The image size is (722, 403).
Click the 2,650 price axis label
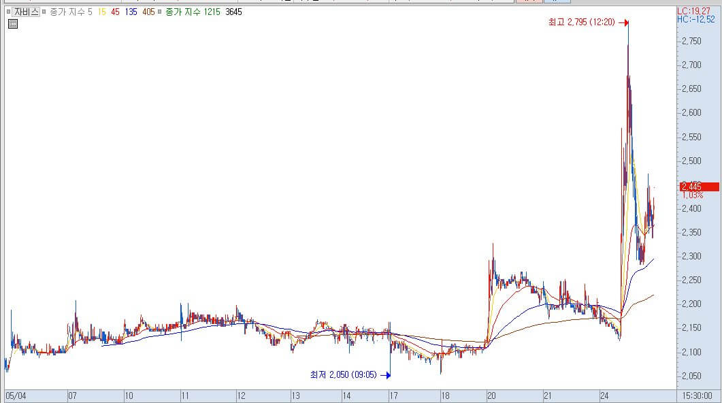pyautogui.click(x=691, y=88)
